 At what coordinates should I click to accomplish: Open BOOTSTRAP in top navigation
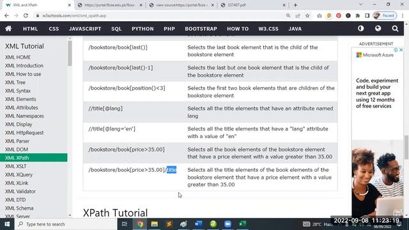click(201, 29)
